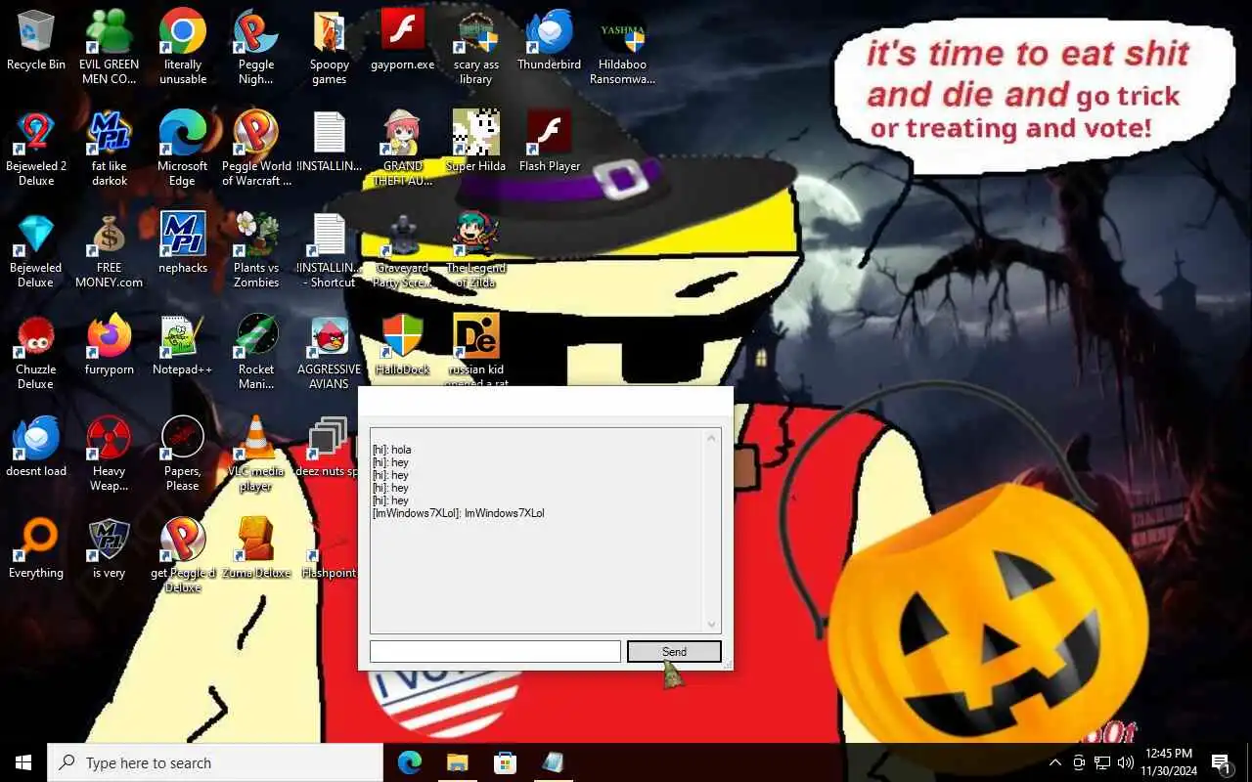Open the scary ass library shortcut
The height and width of the screenshot is (782, 1252).
[x=476, y=47]
